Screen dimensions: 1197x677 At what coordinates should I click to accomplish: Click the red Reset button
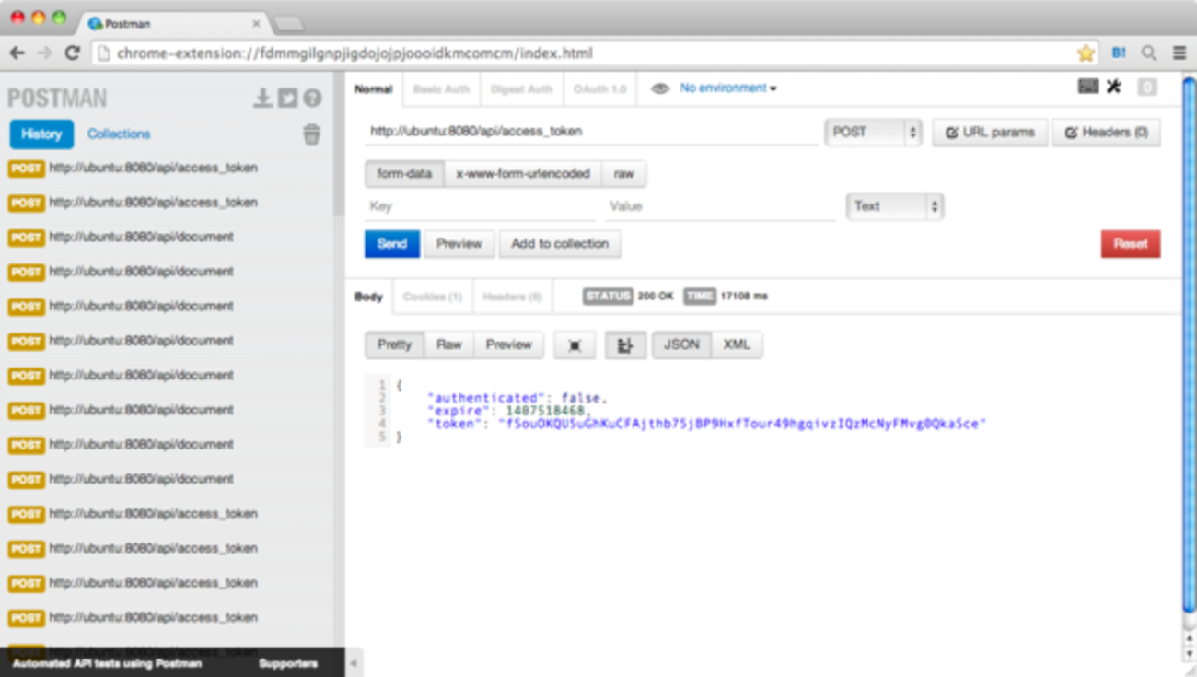click(1131, 244)
